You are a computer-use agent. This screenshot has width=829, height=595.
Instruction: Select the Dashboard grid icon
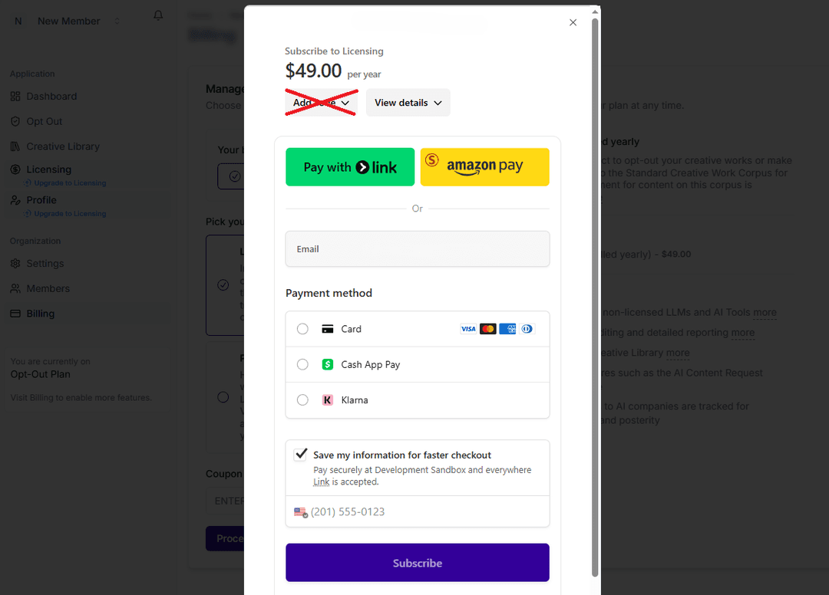tap(17, 96)
